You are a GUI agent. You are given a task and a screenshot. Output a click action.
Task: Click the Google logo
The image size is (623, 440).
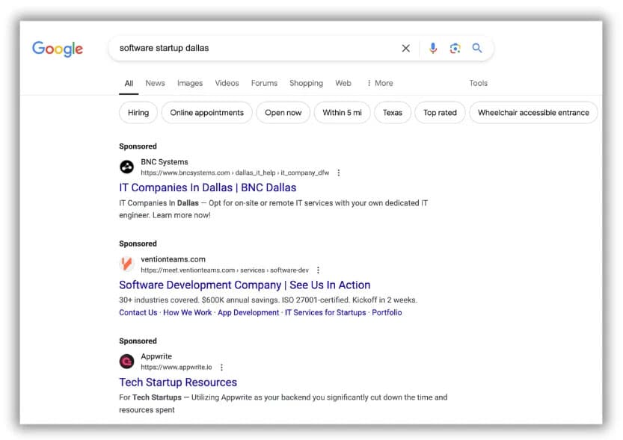[58, 49]
